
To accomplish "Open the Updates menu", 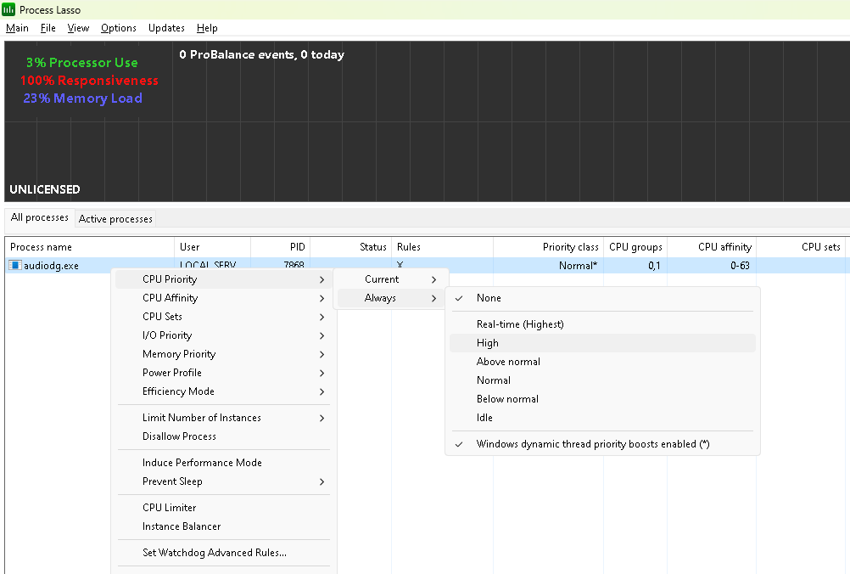I will [166, 28].
